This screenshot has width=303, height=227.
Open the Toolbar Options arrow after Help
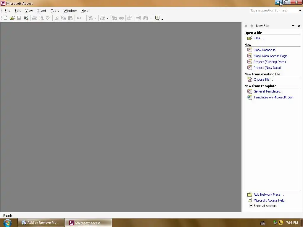coord(162,19)
